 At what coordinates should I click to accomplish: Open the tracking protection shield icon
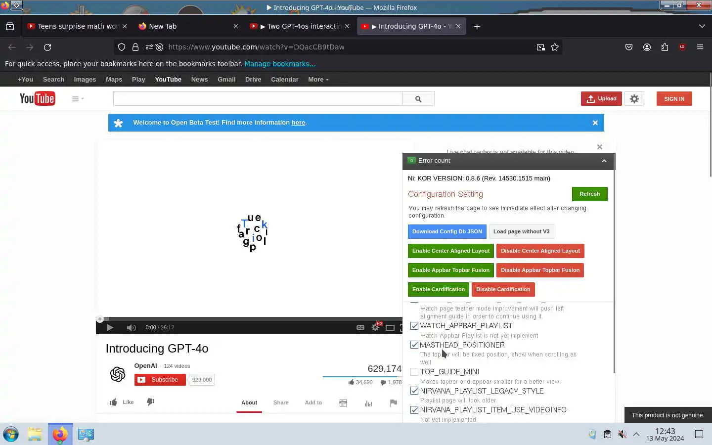pyautogui.click(x=122, y=47)
